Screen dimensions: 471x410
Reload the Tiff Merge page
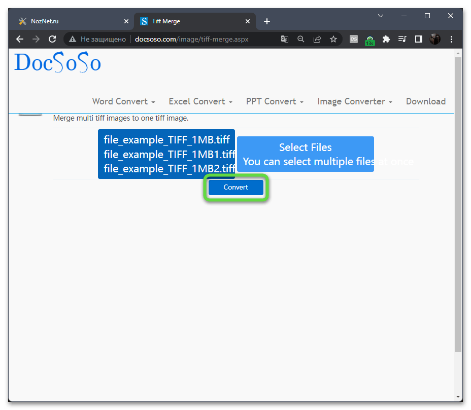coord(52,40)
